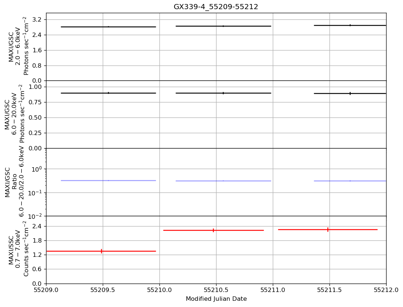
Task: Click the MAXI/SSC 0.7 − 7.0keV y-axis label
Action: [x=19, y=248]
